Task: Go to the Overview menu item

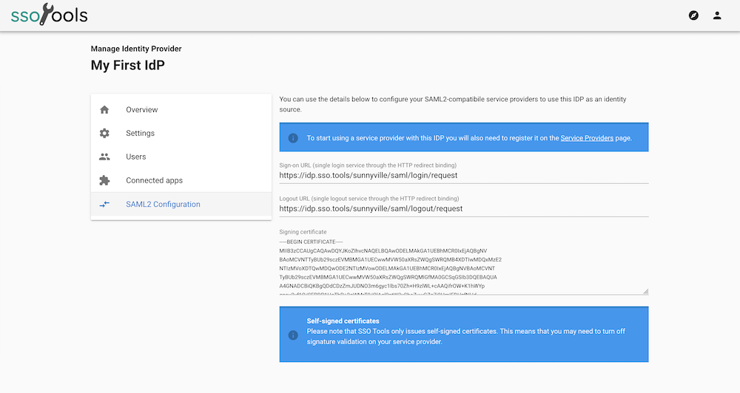Action: click(x=141, y=109)
